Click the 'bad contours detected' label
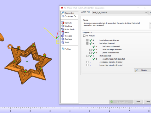 click(x=111, y=46)
